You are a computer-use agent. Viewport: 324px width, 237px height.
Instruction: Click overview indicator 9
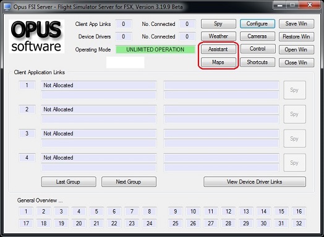(175, 212)
